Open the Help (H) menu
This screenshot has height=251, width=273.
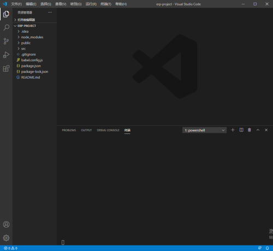(x=121, y=4)
